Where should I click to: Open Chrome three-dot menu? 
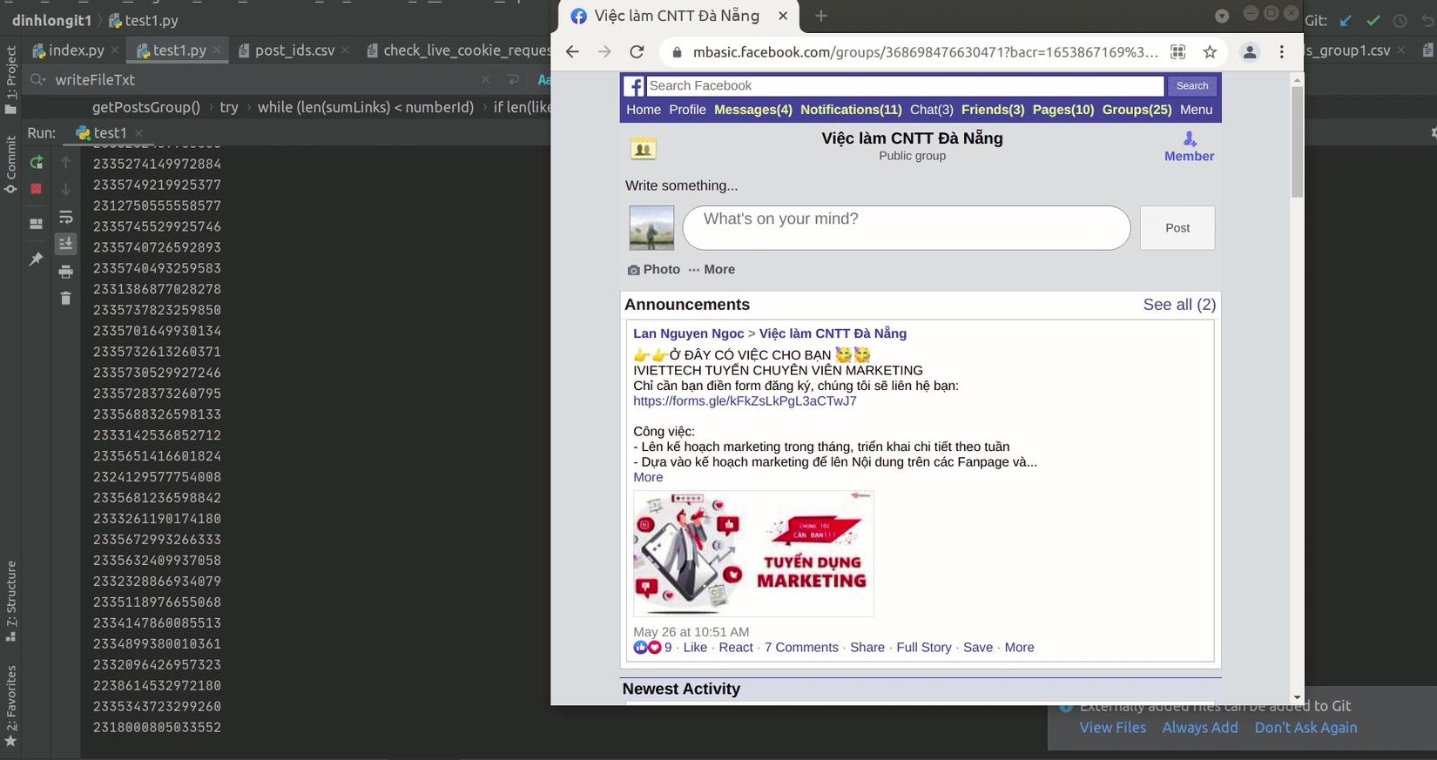[x=1282, y=52]
